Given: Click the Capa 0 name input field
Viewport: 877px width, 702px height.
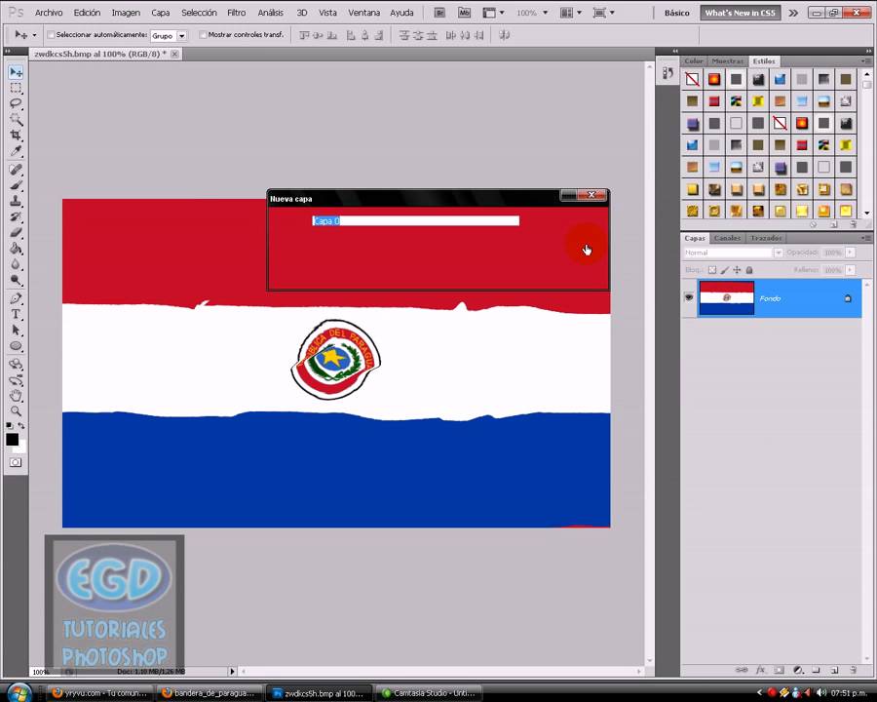Looking at the screenshot, I should pyautogui.click(x=415, y=221).
